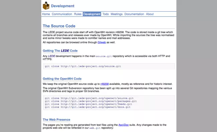
Task: Click 'Getting the OpenWrt Code' heading
Action: pyautogui.click(x=62, y=79)
